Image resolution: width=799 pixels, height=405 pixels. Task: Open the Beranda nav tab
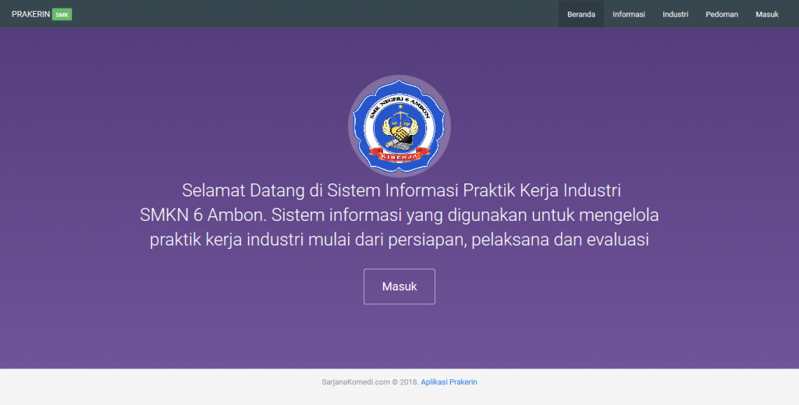pyautogui.click(x=581, y=14)
